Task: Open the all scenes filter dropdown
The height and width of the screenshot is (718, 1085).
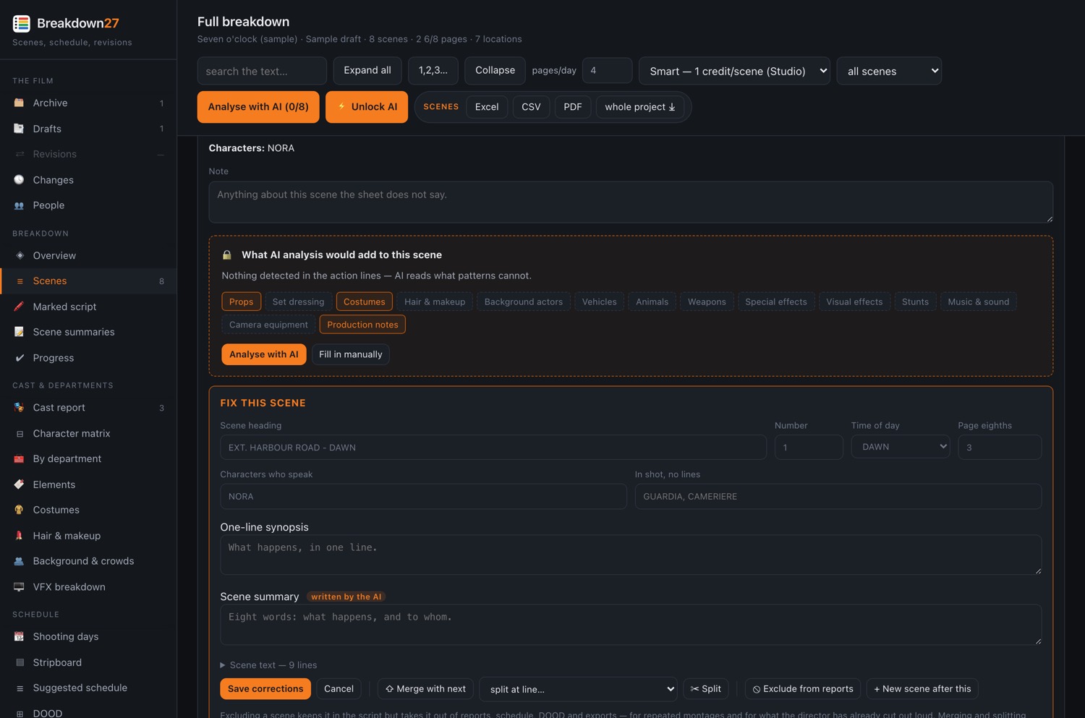Action: pyautogui.click(x=889, y=71)
